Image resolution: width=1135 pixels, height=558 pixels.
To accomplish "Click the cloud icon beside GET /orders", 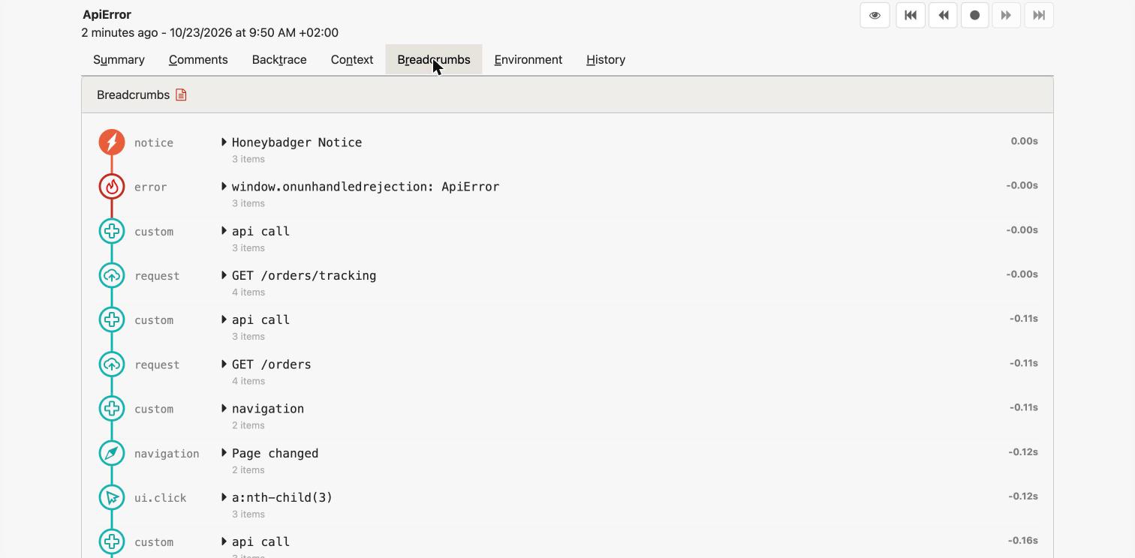I will [112, 364].
